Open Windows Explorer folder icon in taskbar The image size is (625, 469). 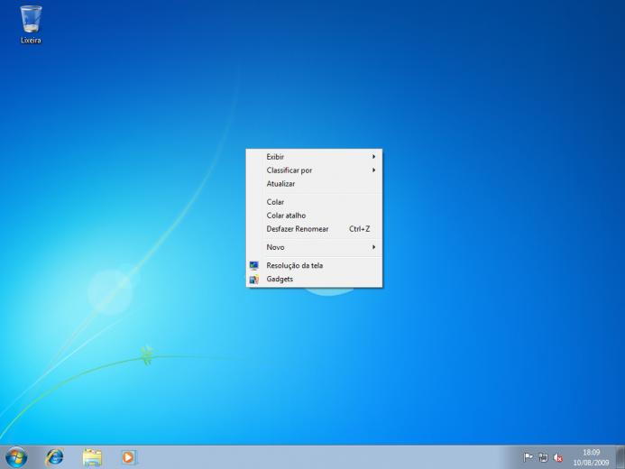pos(92,457)
